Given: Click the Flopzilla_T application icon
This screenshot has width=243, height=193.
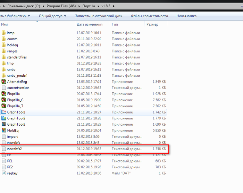Looking at the screenshot, I should [4, 106].
